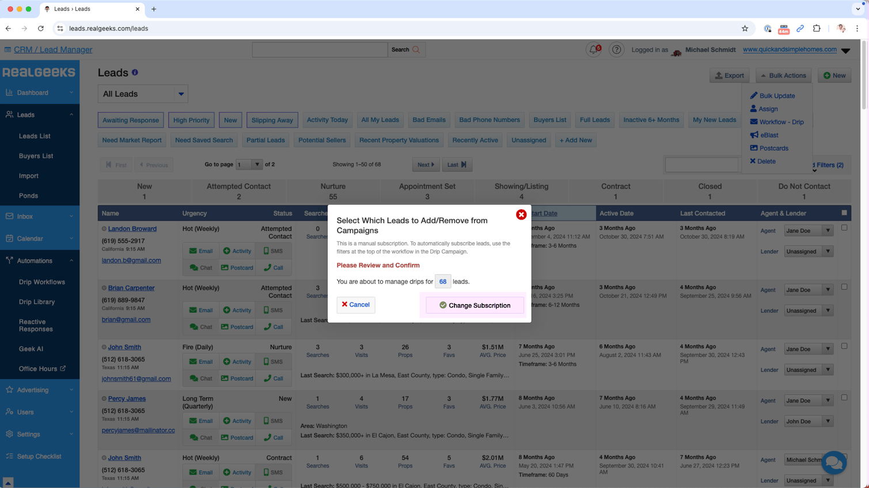
Task: Confirm with Change Subscription button
Action: (475, 305)
